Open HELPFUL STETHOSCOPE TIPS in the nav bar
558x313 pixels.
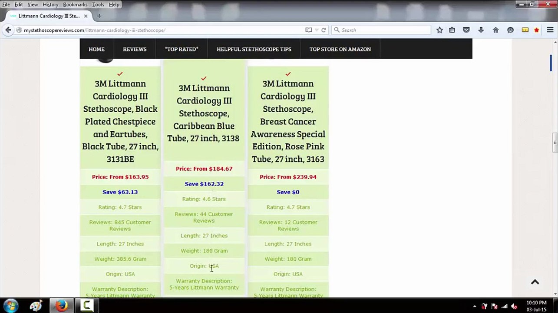pos(254,49)
